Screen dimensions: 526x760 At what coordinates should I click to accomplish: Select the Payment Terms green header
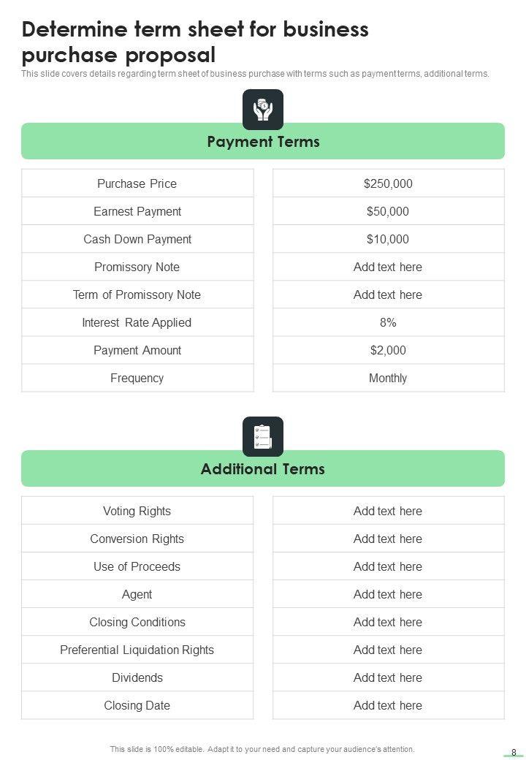coord(263,141)
